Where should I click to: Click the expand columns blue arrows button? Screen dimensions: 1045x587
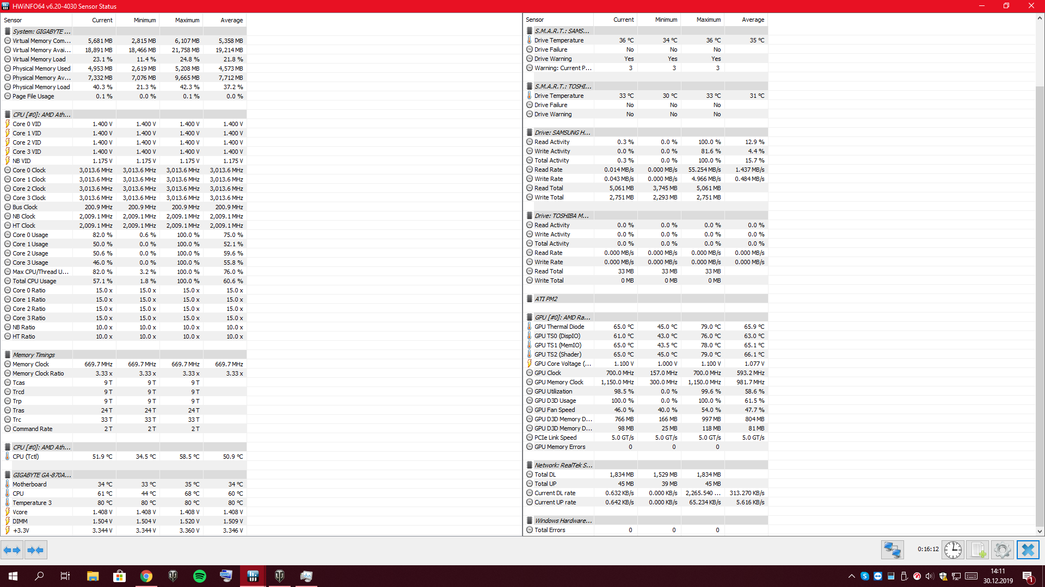[x=12, y=550]
